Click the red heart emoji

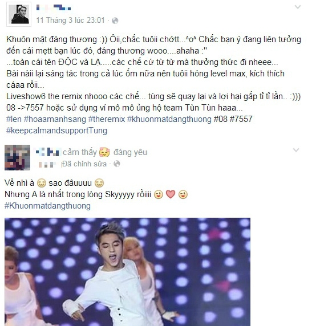pyautogui.click(x=171, y=194)
